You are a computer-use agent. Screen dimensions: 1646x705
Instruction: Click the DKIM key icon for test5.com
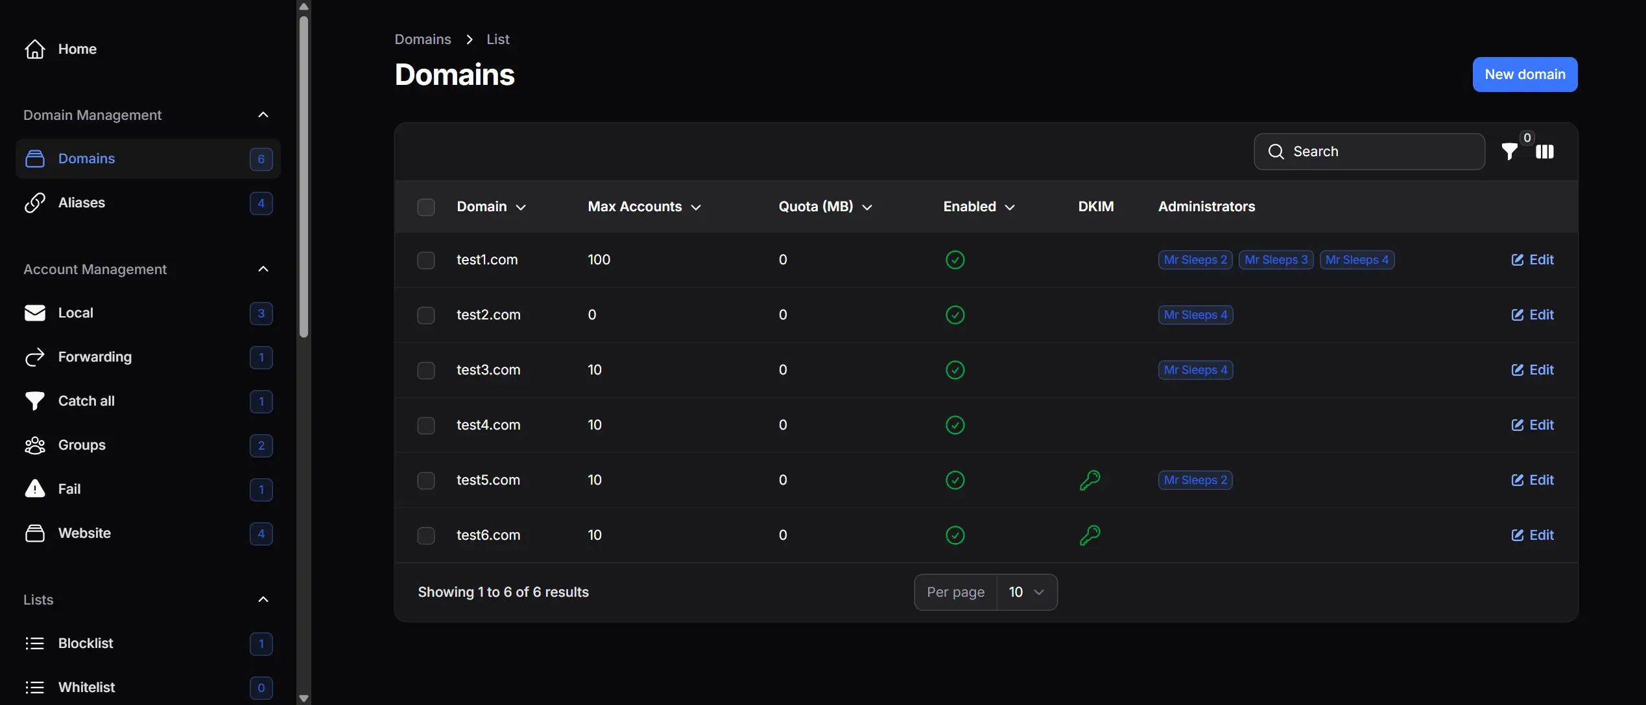1090,480
